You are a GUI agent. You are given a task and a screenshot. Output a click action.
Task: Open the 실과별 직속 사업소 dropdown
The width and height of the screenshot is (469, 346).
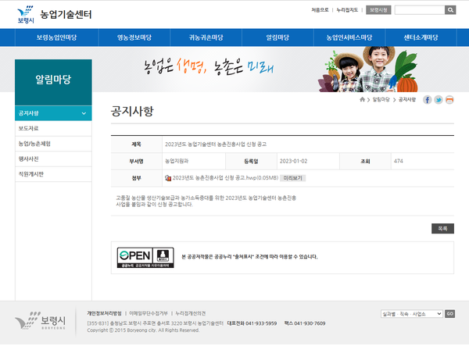[x=412, y=314]
